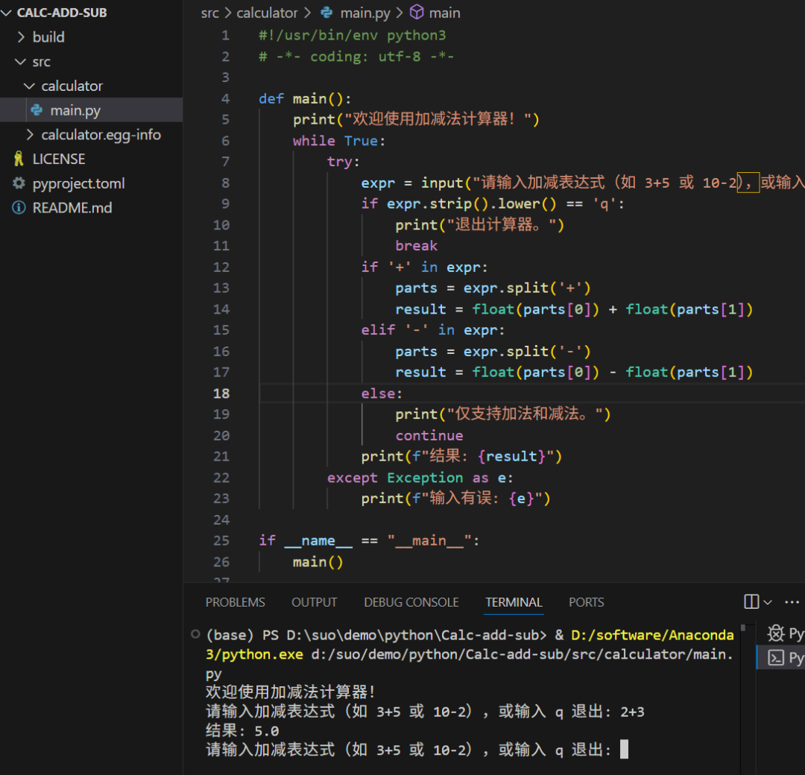Collapse the src folder chevron
This screenshot has width=805, height=775.
click(21, 62)
